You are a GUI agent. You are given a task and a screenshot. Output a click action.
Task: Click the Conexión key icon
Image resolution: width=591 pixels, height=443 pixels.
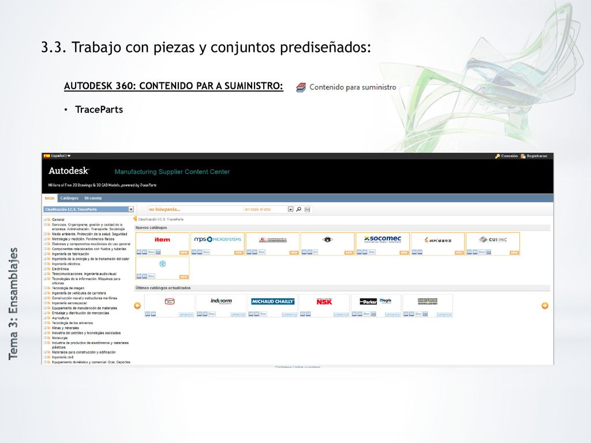498,156
